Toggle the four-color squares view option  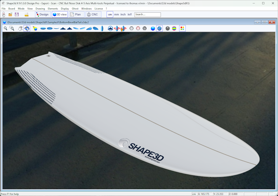click(x=182, y=28)
